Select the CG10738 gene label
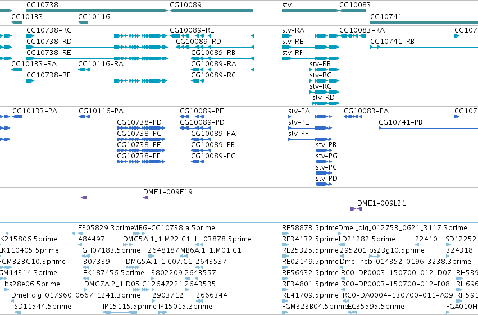 coord(42,5)
